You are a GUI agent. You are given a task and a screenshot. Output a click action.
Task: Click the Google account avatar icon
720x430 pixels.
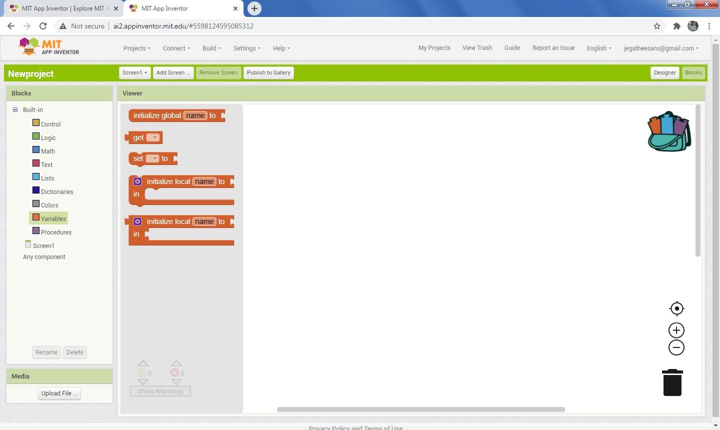point(693,26)
